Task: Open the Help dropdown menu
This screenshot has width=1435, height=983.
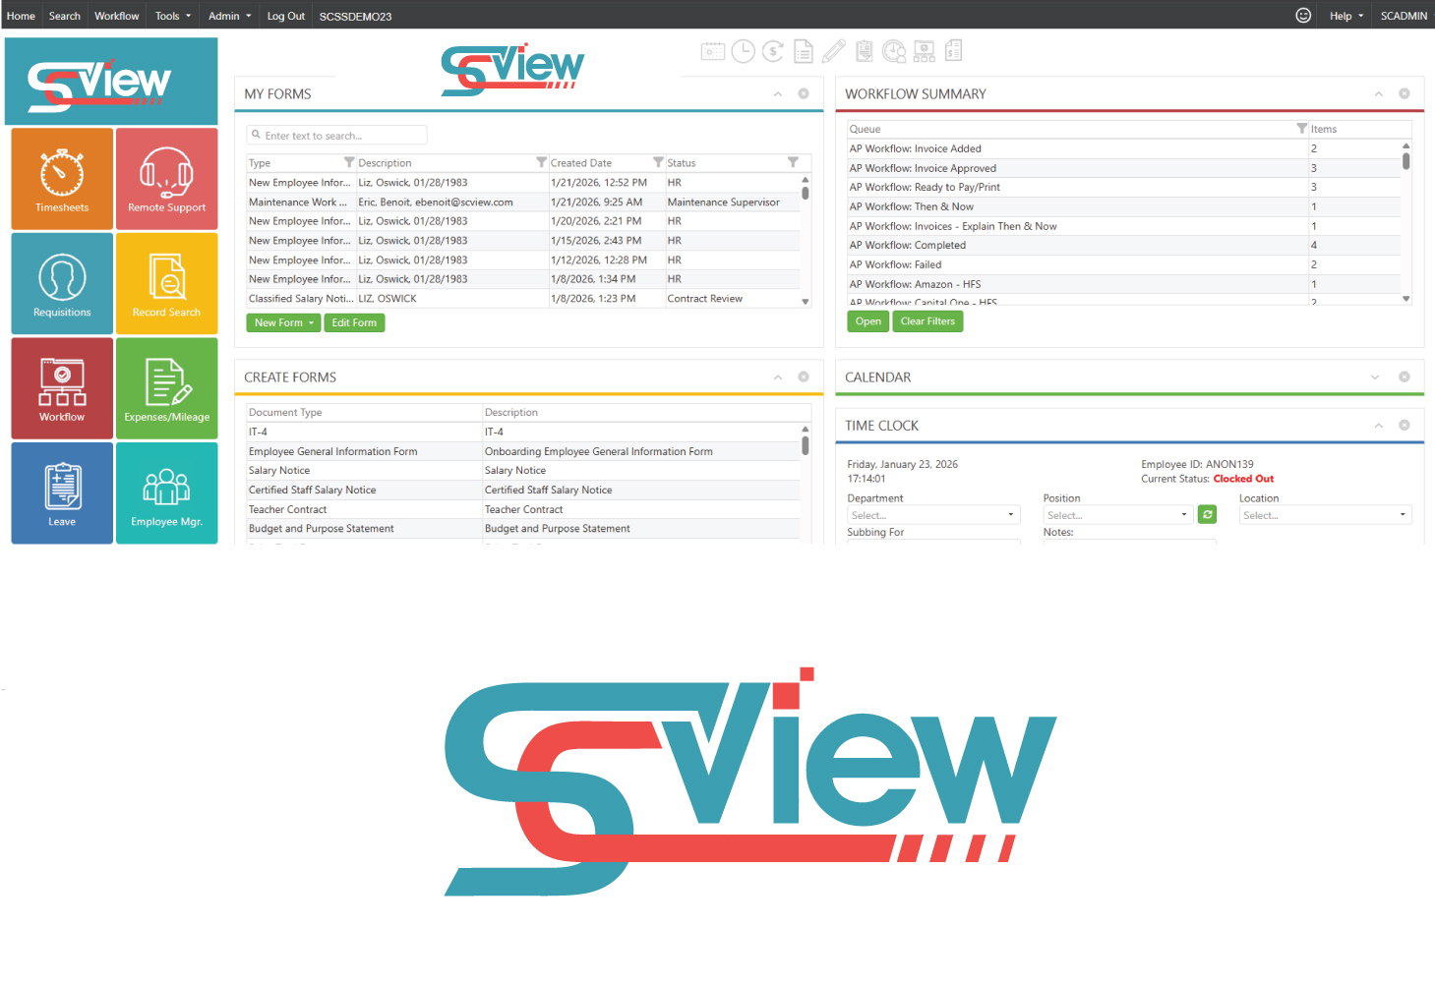Action: point(1346,16)
